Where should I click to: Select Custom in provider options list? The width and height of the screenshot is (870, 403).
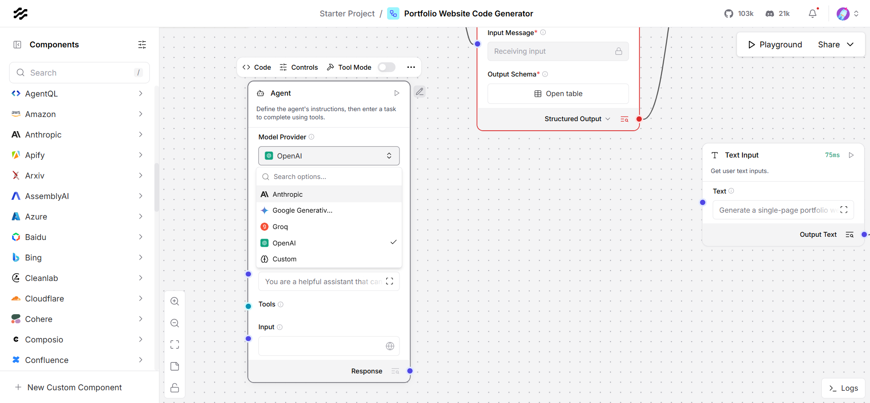[329, 259]
